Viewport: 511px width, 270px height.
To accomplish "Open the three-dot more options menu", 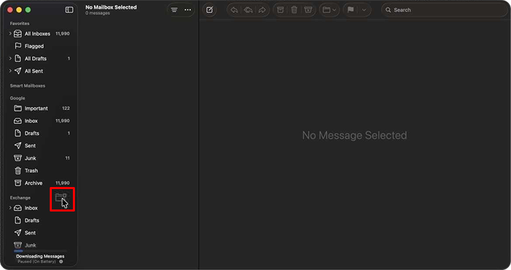I will coord(188,10).
